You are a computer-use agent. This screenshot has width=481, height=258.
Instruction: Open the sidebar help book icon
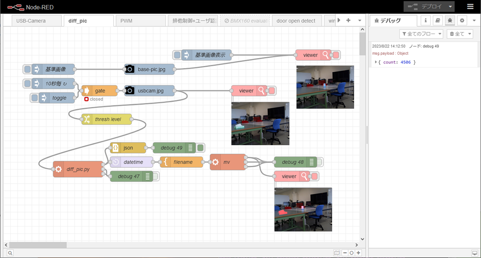437,20
